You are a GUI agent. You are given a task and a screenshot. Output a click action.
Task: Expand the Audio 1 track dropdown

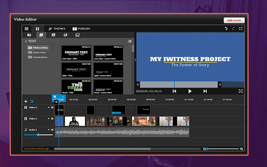coord(48,130)
